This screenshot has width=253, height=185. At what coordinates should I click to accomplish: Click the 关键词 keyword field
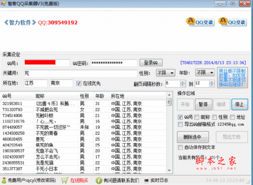pyautogui.click(x=81, y=73)
